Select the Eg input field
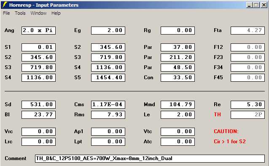 (108, 30)
